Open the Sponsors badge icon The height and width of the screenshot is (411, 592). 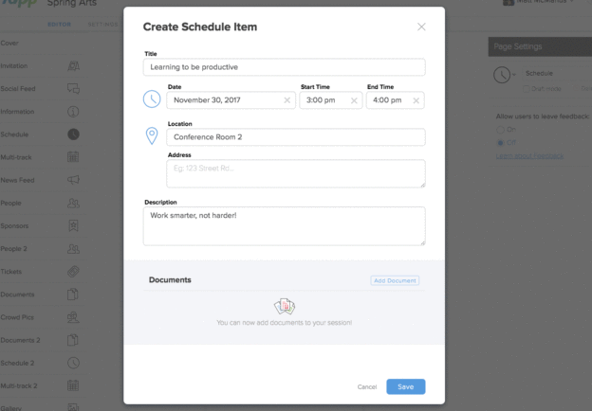73,225
